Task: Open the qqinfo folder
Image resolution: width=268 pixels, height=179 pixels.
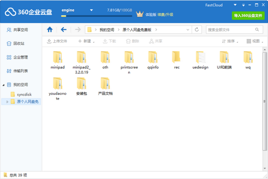Action: pyautogui.click(x=153, y=60)
